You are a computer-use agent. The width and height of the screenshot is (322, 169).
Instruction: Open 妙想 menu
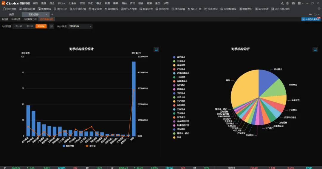[166, 3]
